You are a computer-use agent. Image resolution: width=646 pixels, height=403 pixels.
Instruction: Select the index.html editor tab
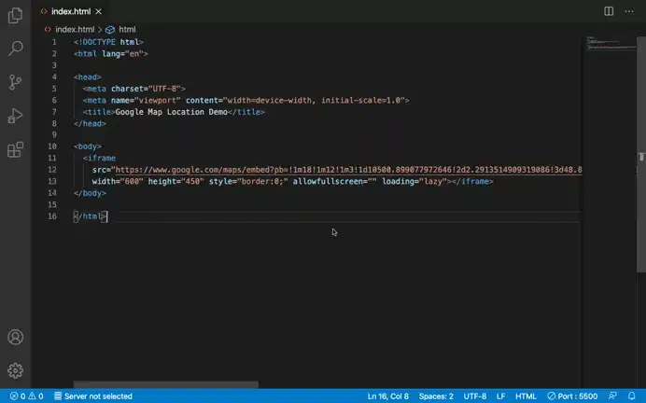(x=75, y=11)
